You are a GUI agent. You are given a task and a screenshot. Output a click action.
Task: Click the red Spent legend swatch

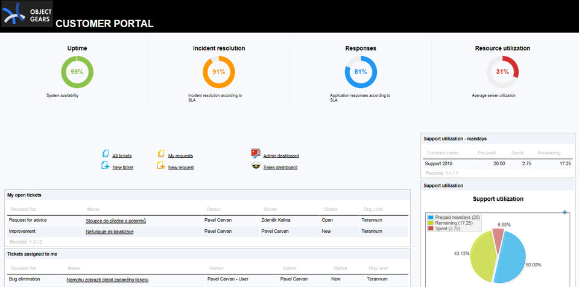tap(431, 229)
